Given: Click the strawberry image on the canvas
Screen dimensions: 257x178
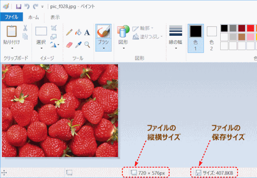Looking at the screenshot, I should pyautogui.click(x=60, y=111).
